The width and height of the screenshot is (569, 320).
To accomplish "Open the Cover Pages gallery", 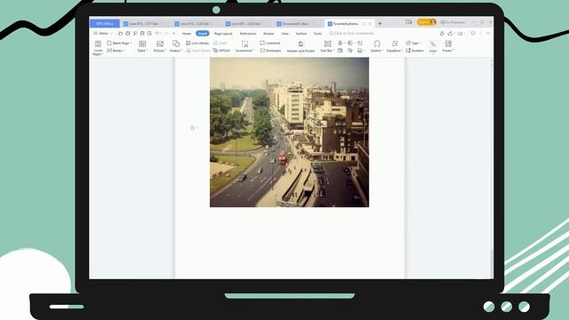I will click(x=98, y=47).
